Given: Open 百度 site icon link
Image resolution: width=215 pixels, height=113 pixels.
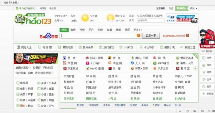Looking at the screenshot, I should (x=64, y=58).
